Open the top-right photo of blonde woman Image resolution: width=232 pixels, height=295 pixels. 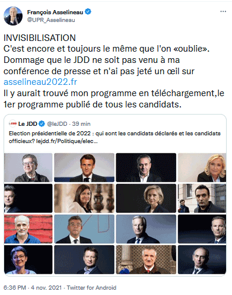[x=202, y=167]
